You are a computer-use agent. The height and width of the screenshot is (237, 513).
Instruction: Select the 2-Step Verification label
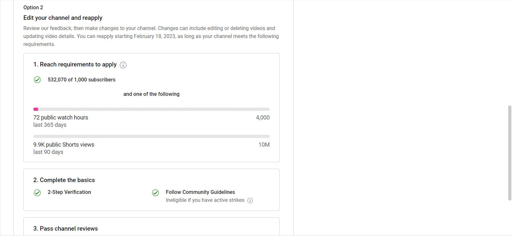69,192
